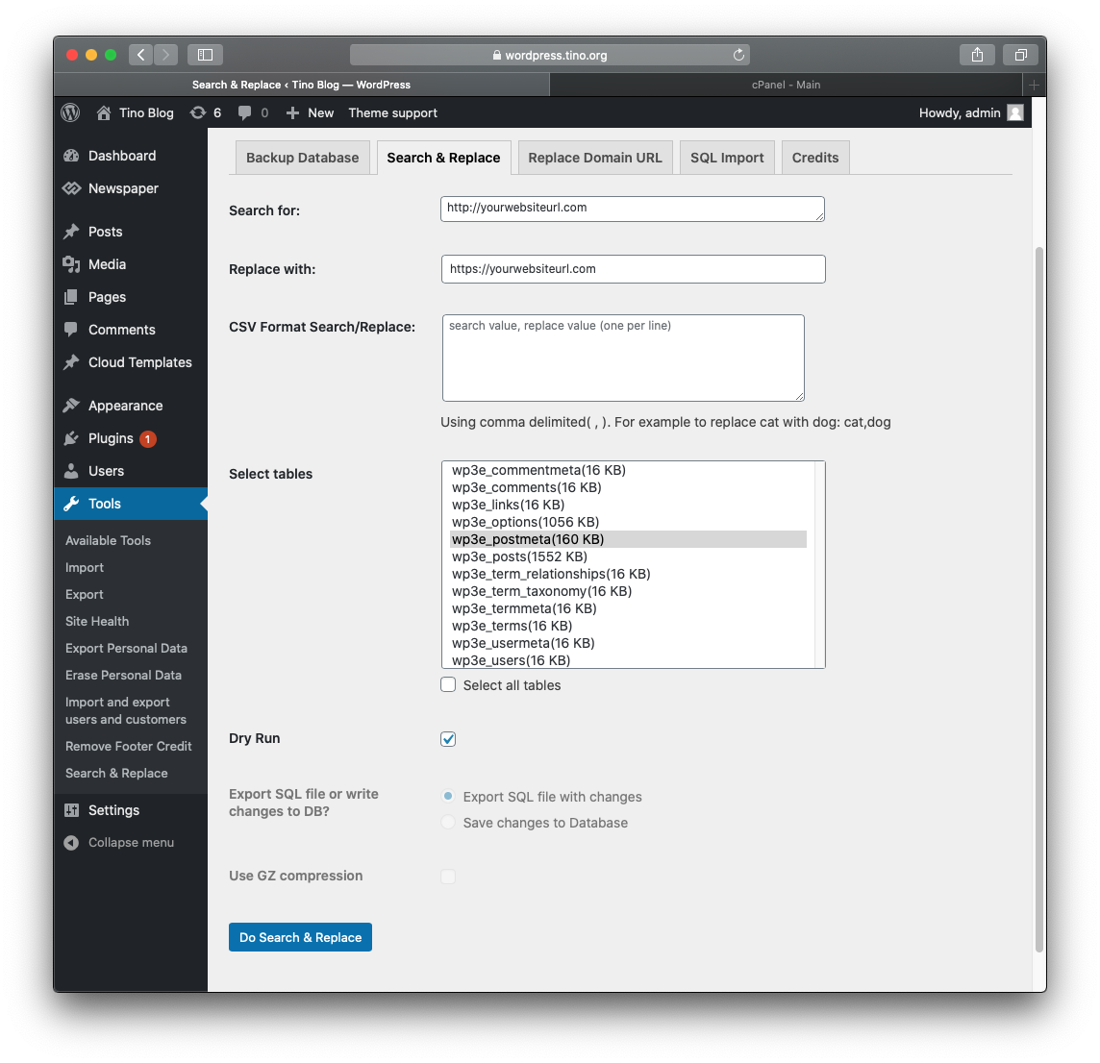Select wp3e_links(16 KB) table
The image size is (1100, 1063).
pyautogui.click(x=628, y=505)
